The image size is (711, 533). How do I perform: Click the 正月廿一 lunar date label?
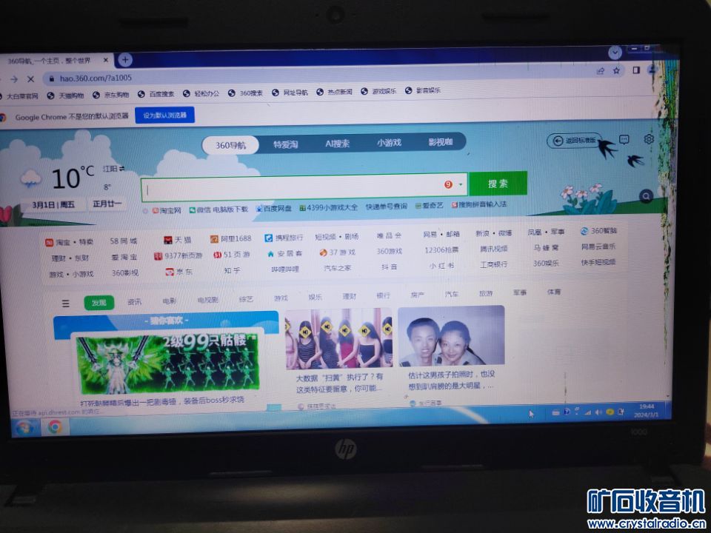[x=107, y=204]
